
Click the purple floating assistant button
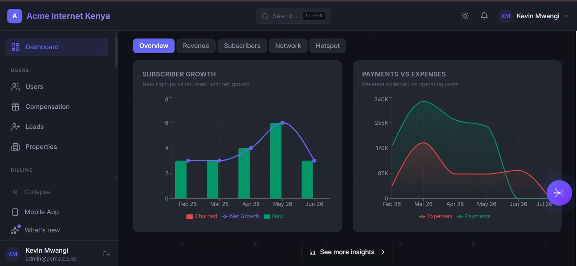pyautogui.click(x=559, y=193)
